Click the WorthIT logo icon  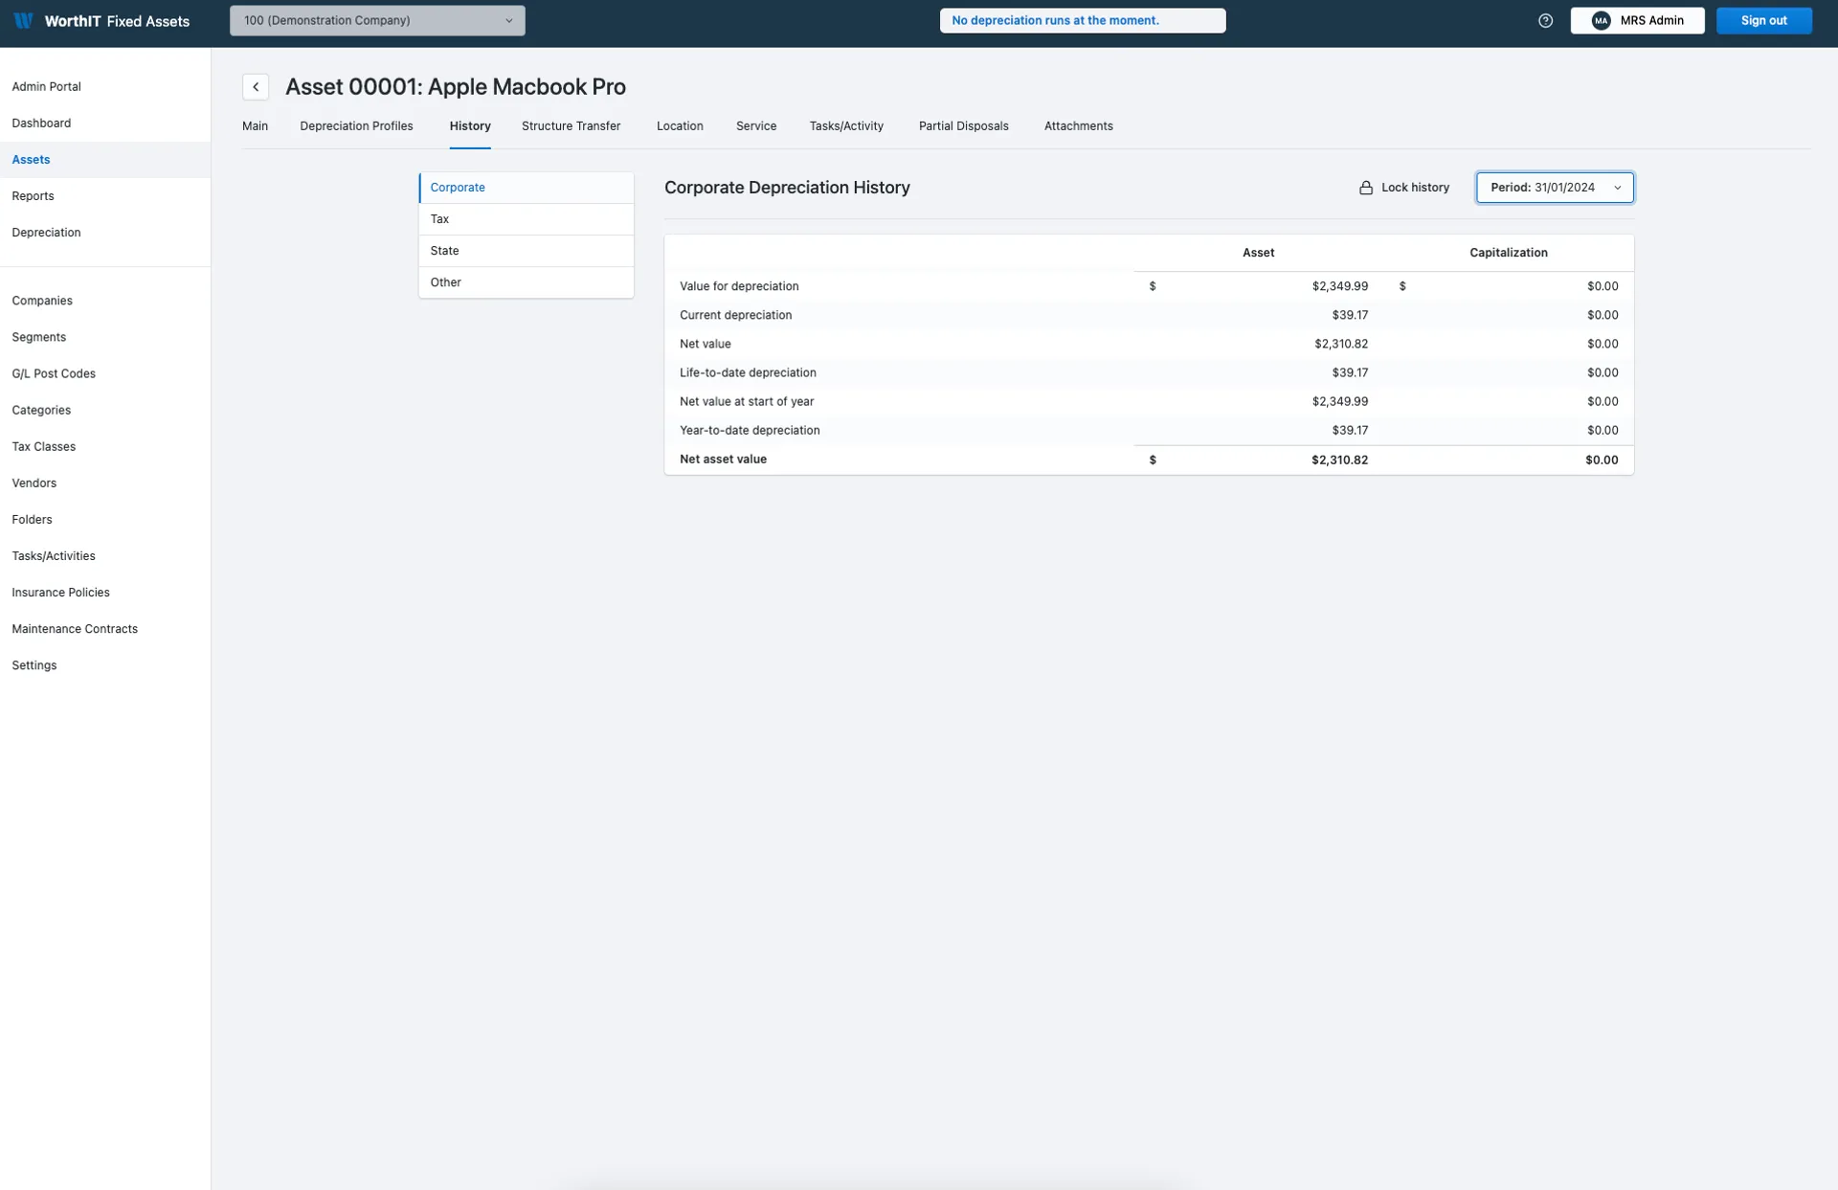coord(23,20)
